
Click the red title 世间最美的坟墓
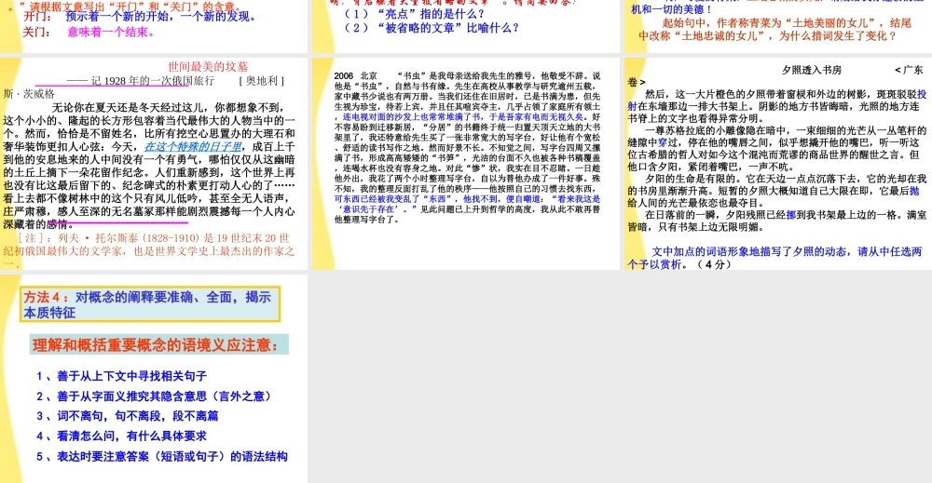[x=208, y=66]
